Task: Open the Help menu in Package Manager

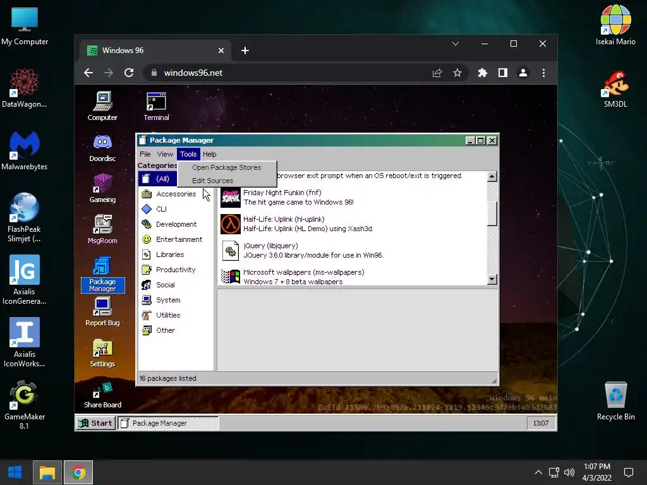Action: [x=209, y=154]
